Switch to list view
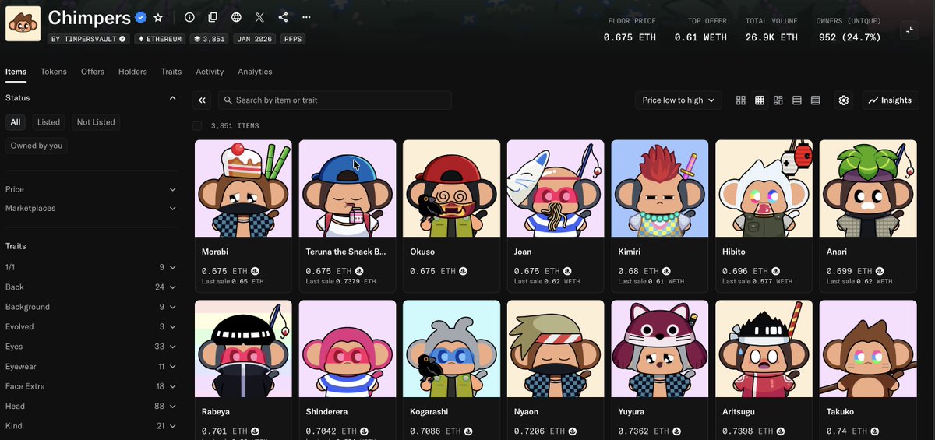This screenshot has height=440, width=935. pos(797,100)
